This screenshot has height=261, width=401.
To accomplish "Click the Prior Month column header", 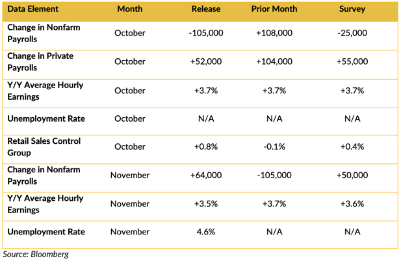I will [274, 9].
